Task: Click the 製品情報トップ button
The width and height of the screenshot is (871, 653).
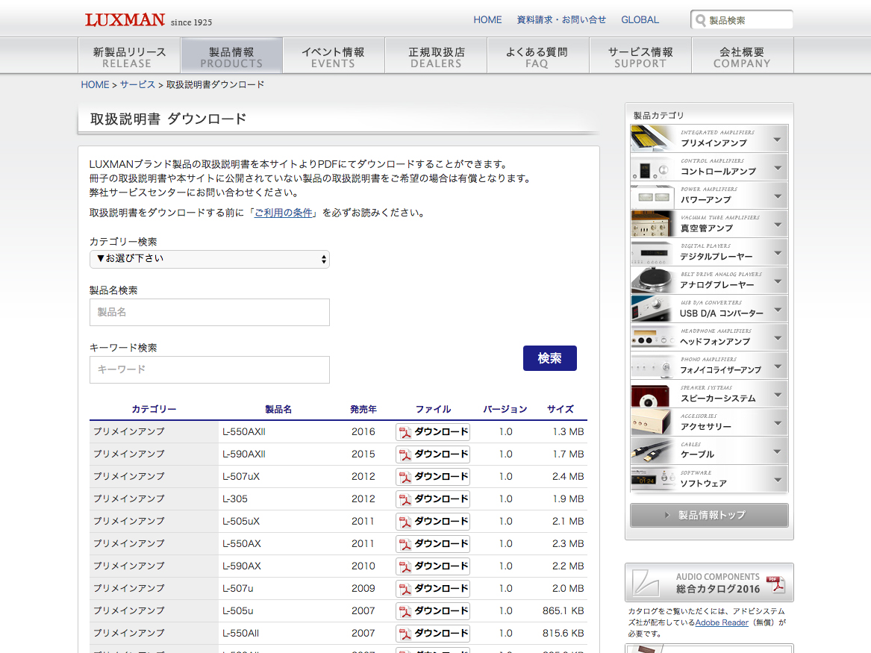Action: 709,515
